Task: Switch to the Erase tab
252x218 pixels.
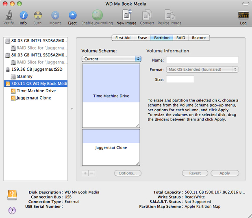Action: [x=142, y=38]
